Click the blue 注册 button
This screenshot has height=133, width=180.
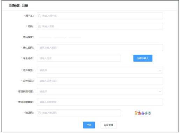89,125
